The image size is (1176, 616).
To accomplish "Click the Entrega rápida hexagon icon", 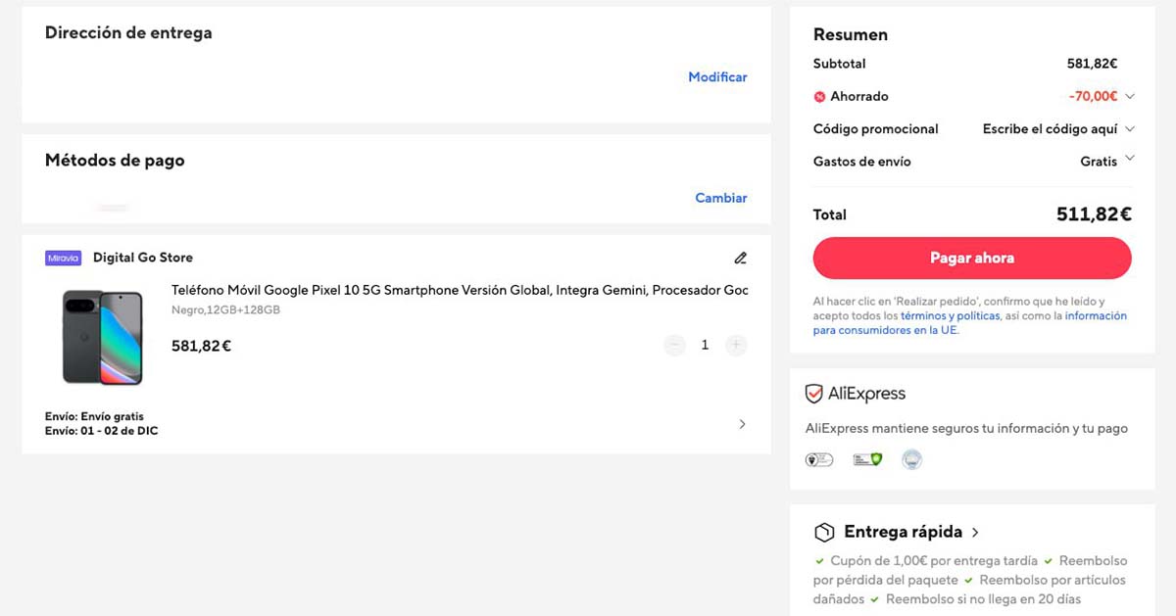I will pos(822,532).
